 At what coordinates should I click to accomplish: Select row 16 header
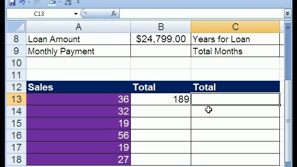click(16, 135)
